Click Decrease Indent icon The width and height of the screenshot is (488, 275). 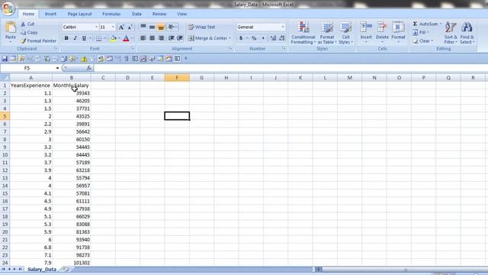tap(171, 38)
